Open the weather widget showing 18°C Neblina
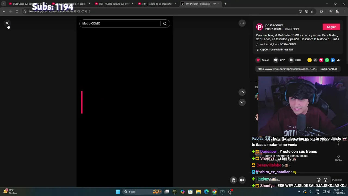The width and height of the screenshot is (348, 196). tap(10, 192)
